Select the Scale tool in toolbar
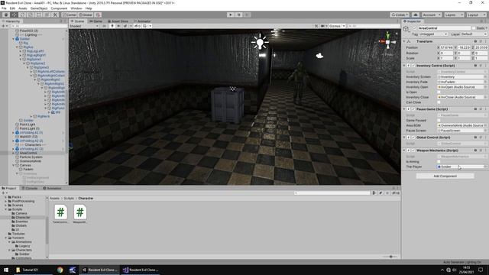Viewport: 489px width, 275px height. click(x=31, y=15)
